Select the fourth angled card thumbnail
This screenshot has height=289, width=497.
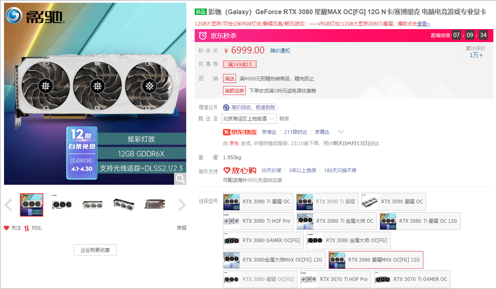[124, 205]
